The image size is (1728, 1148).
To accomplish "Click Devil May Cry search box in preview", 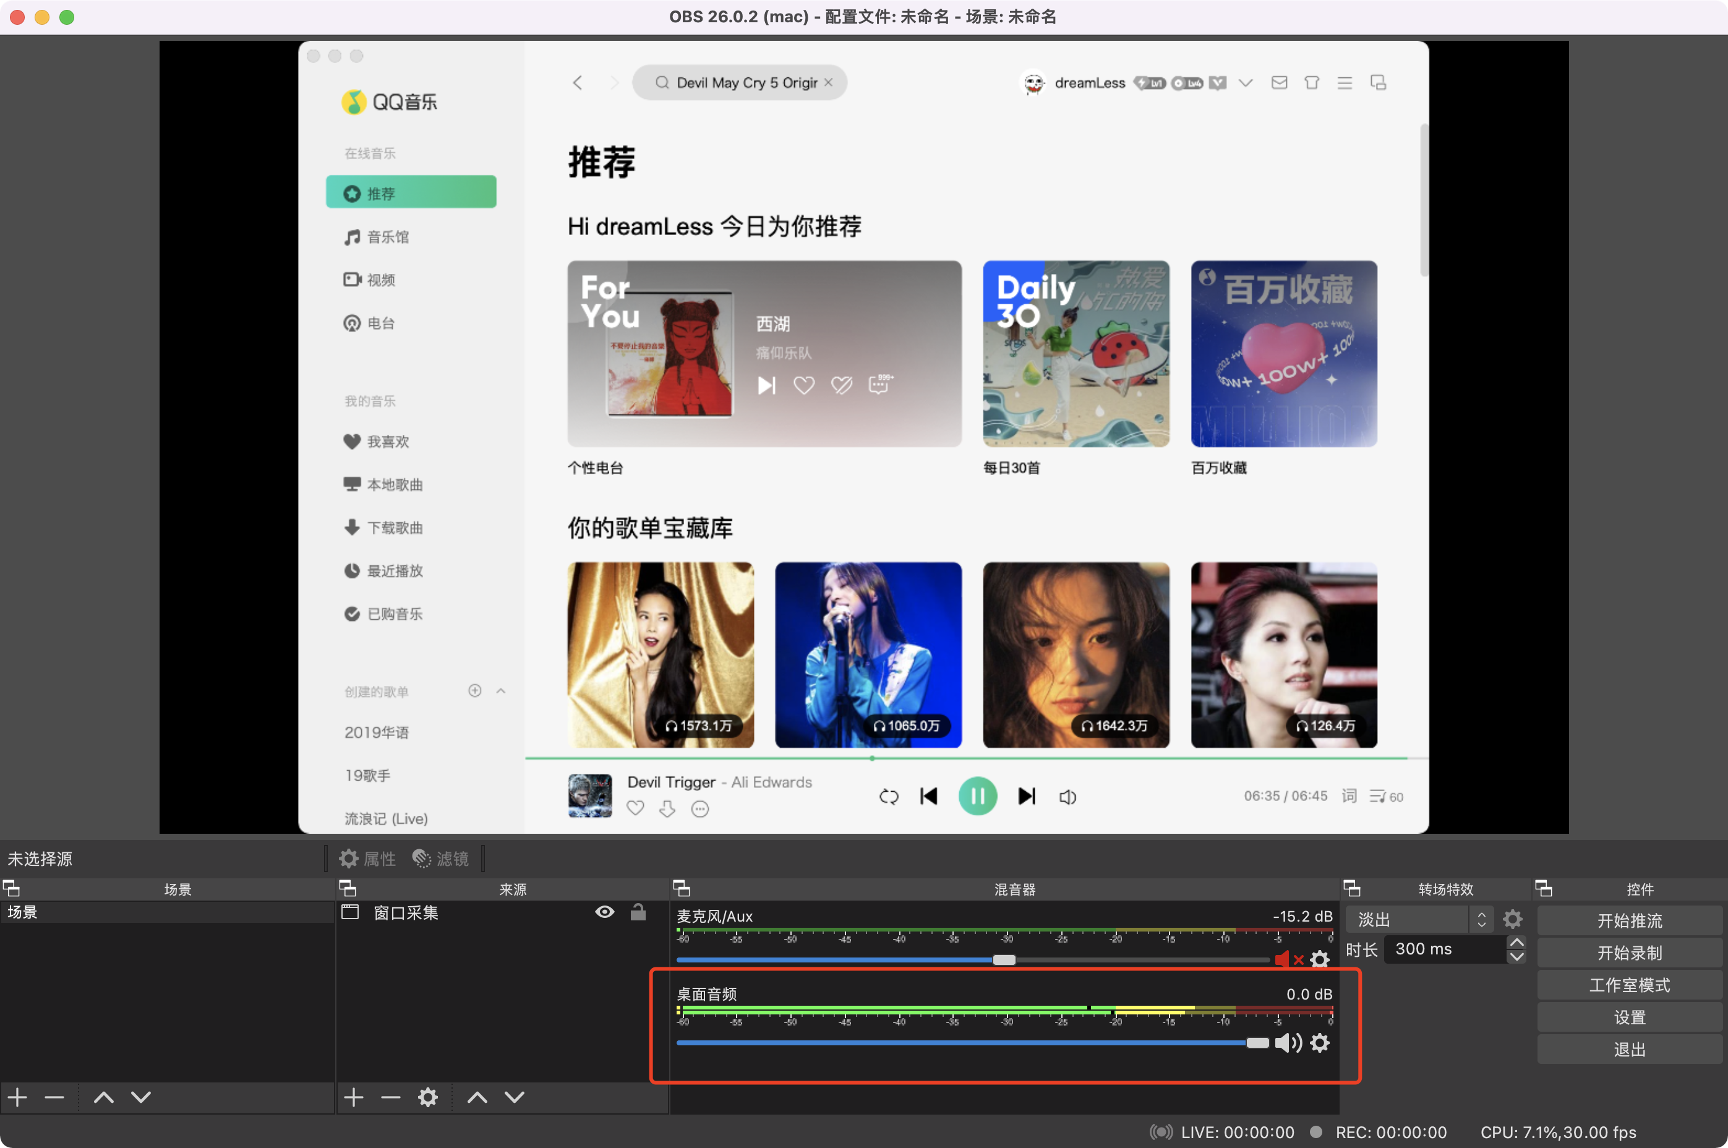I will pos(740,83).
